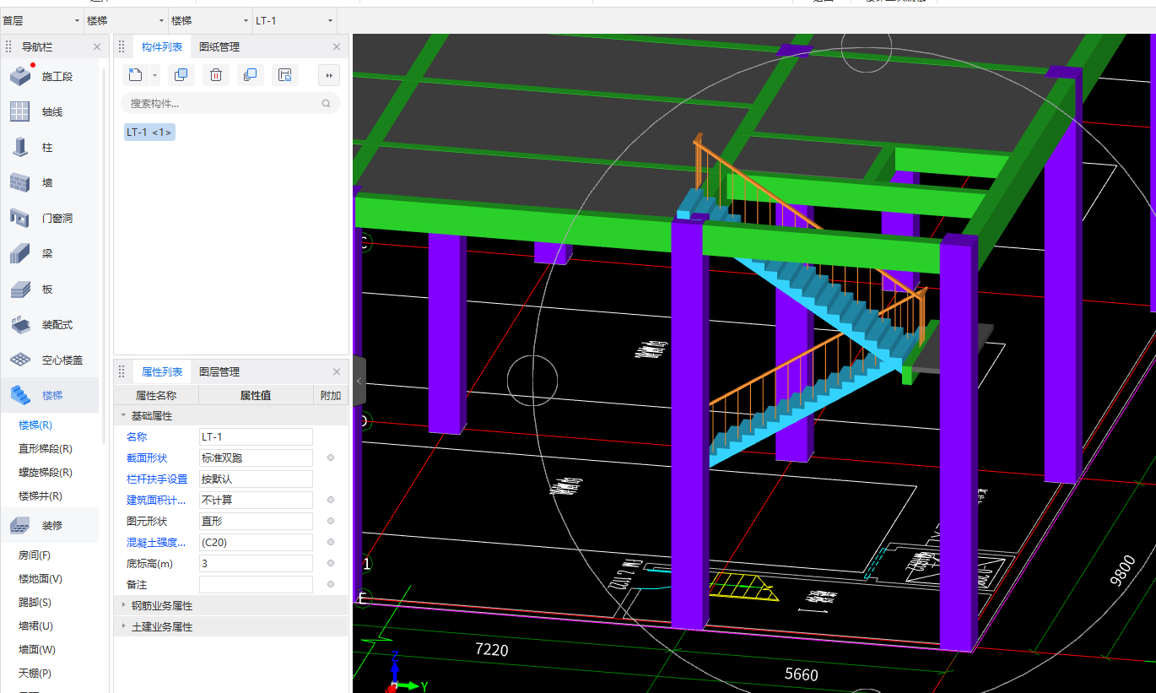Close the 构件列表 panel

(x=337, y=47)
